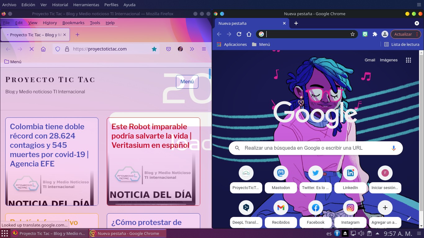This screenshot has width=424, height=238.
Task: Open the Pocket save icon in Firefox
Action: coord(169,49)
